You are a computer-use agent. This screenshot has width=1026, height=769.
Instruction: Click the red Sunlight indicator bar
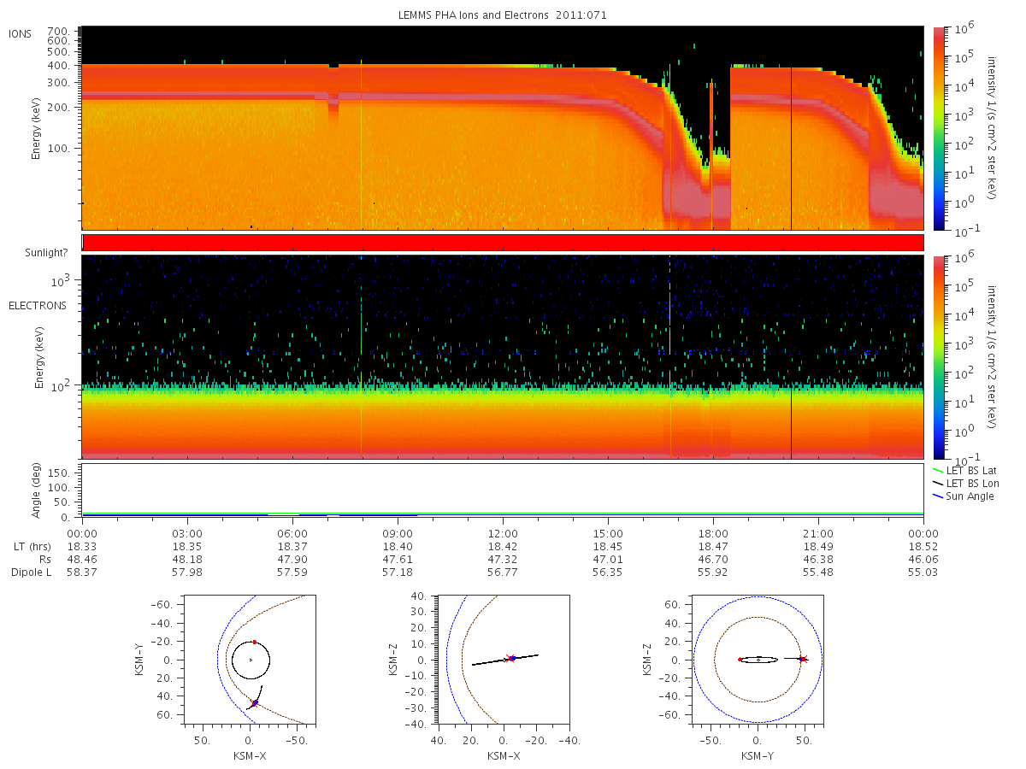click(503, 243)
